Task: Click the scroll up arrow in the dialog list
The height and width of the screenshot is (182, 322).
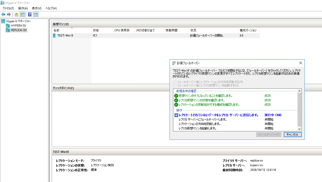Action: coord(299,91)
